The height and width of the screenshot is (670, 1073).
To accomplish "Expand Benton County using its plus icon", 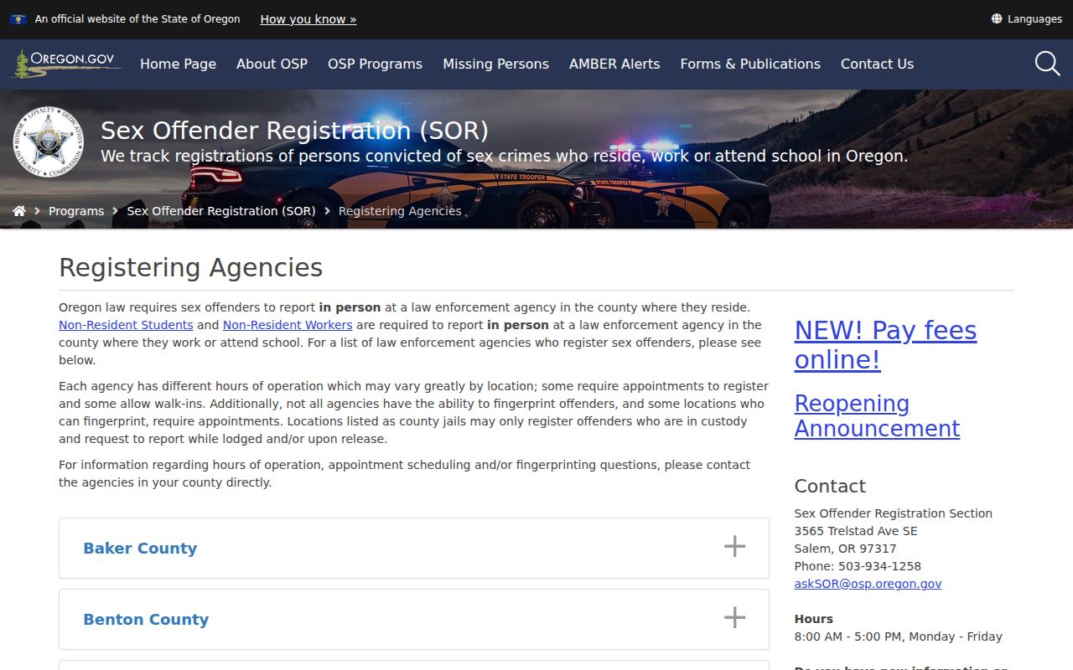I will pos(734,618).
